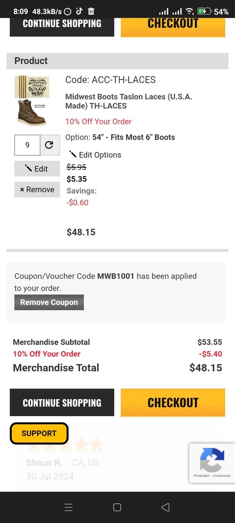Open the Midwest Boots Taslon Laces product link

[x=129, y=101]
